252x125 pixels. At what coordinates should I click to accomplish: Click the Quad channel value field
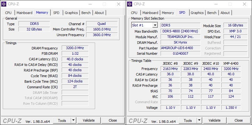102,24
